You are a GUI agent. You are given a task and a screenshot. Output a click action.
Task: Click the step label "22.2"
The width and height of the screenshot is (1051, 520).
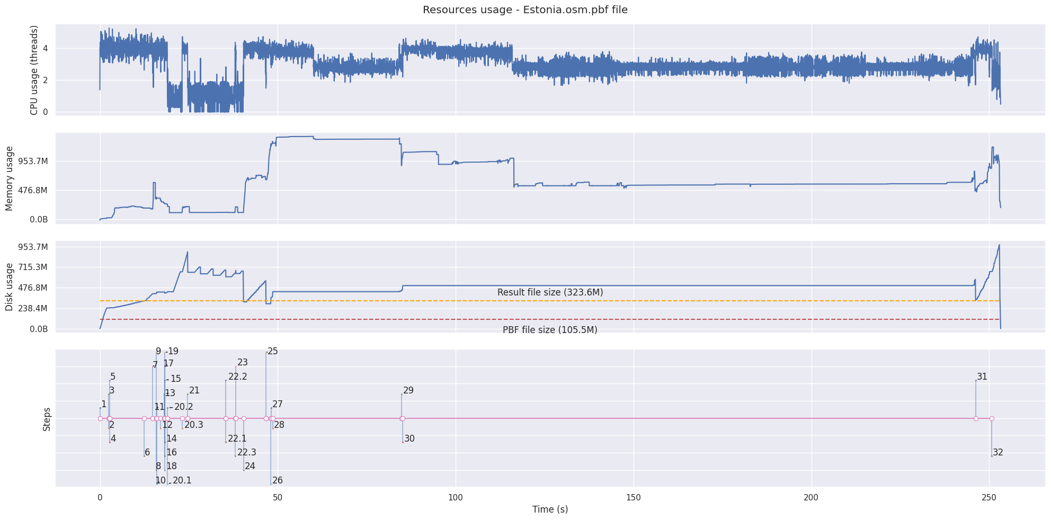point(238,377)
